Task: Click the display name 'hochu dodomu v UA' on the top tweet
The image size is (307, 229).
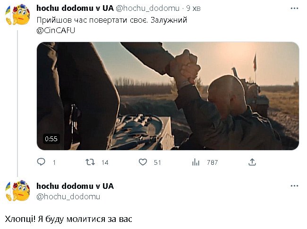Action: [x=75, y=8]
